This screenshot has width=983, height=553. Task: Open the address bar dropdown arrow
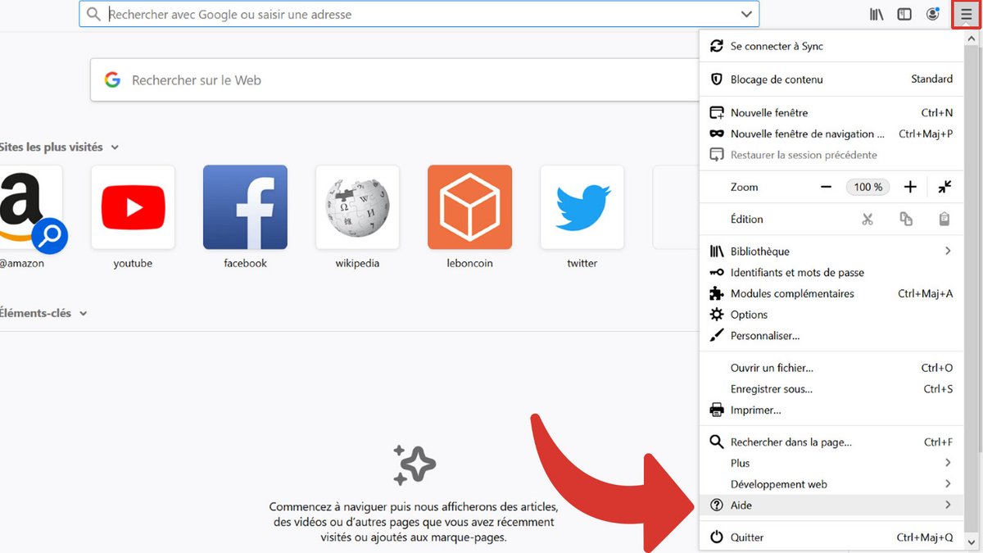click(x=746, y=14)
